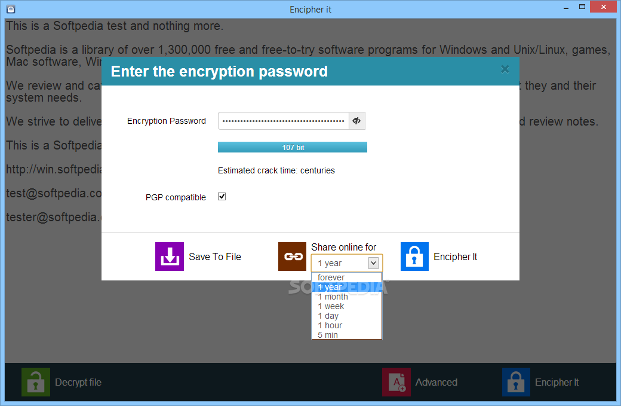Click the green Decrypt file unlock icon
This screenshot has width=621, height=406.
click(36, 382)
